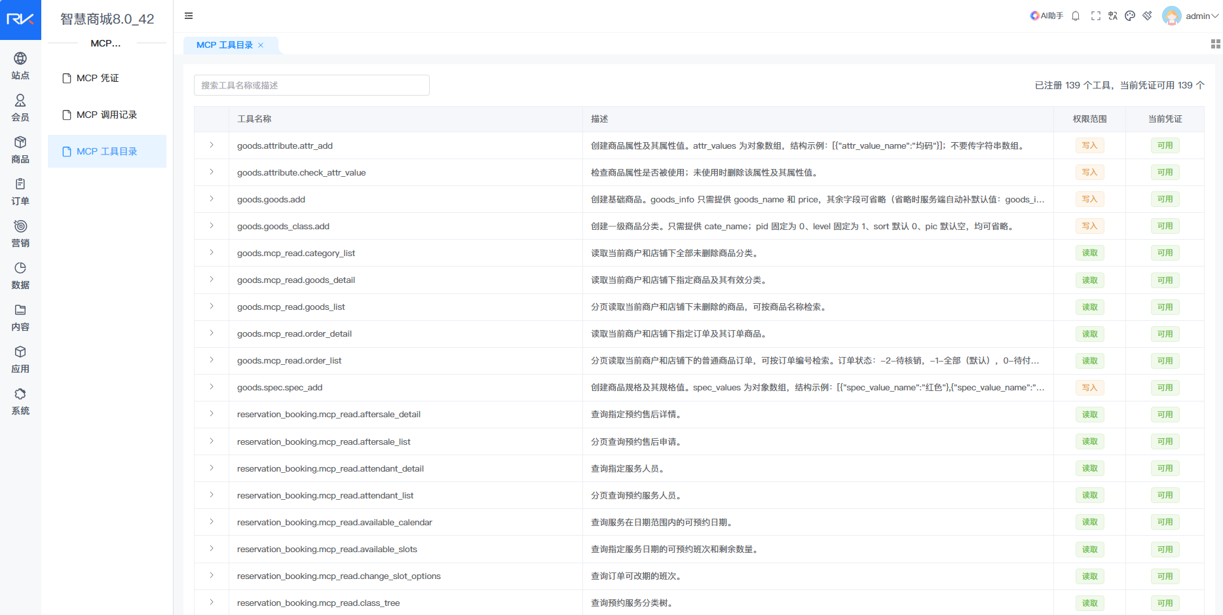This screenshot has width=1223, height=615.
Task: Select tool name reservation_booking.mcp_read.change_slot_options
Action: 339,576
